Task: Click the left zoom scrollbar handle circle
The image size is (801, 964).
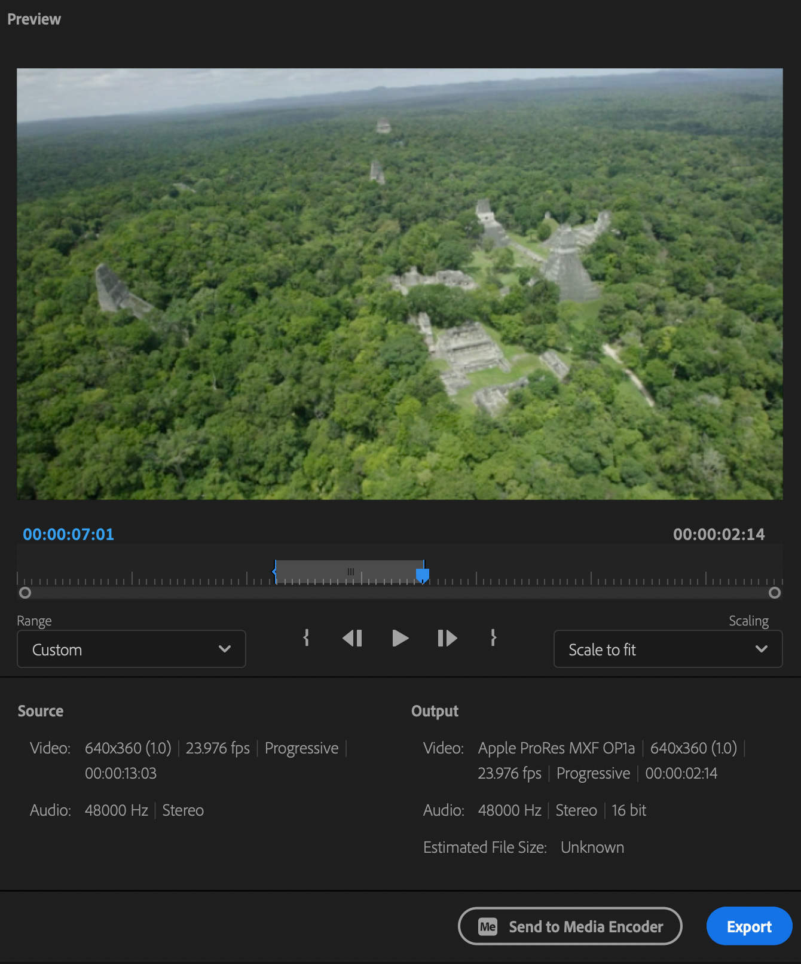Action: tap(25, 593)
